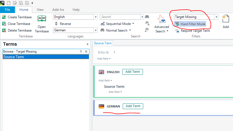
Task: Collapse the Terms panel with the chevron
Action: [x=88, y=44]
